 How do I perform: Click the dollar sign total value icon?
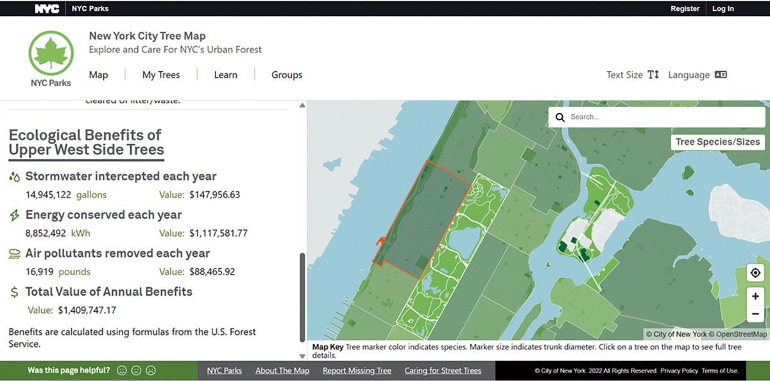click(x=14, y=292)
